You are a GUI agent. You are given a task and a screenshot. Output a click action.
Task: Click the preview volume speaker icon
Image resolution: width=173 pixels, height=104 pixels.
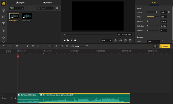[x=120, y=40]
